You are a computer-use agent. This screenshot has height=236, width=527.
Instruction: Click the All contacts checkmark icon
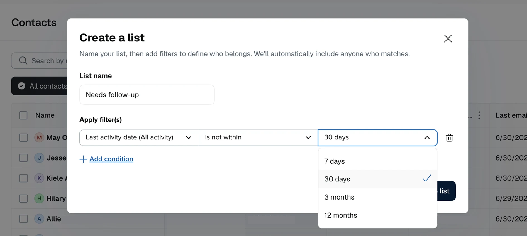point(21,86)
